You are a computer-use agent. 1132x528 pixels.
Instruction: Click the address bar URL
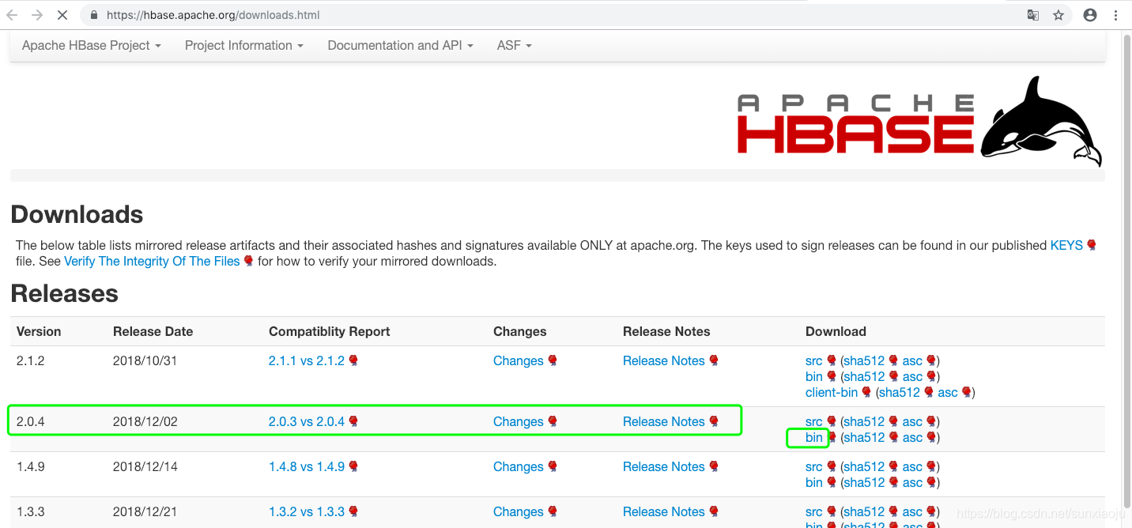coord(213,15)
